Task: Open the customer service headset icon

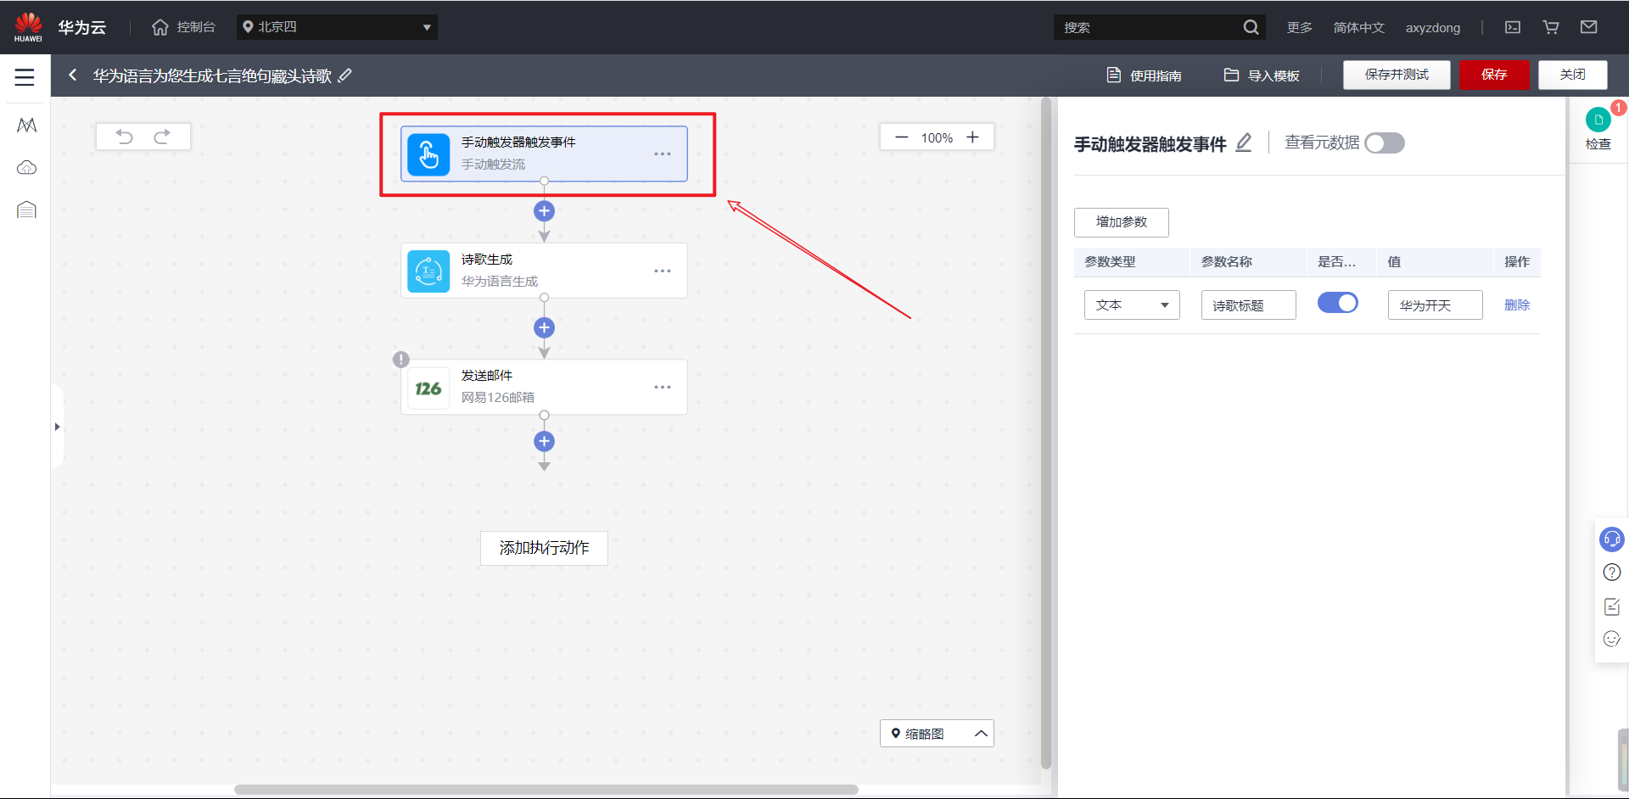Action: 1612,539
